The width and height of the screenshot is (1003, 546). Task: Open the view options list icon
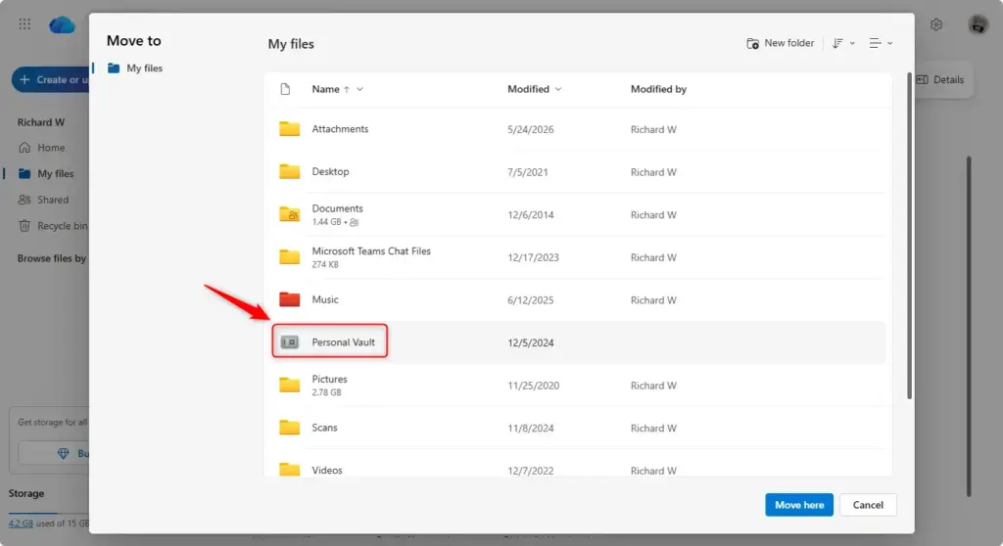coord(875,43)
